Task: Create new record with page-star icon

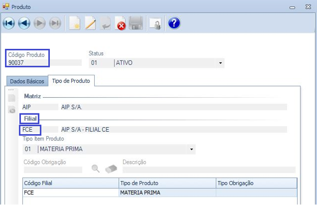Action: pos(75,23)
